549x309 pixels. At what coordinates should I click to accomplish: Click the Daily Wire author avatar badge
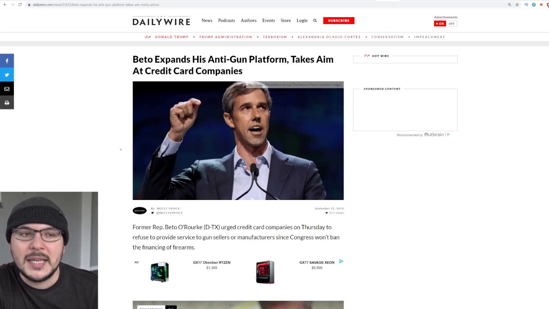click(139, 210)
